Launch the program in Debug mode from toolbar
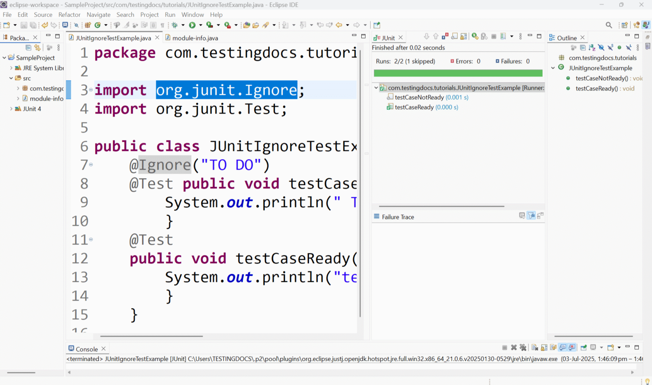 point(175,25)
